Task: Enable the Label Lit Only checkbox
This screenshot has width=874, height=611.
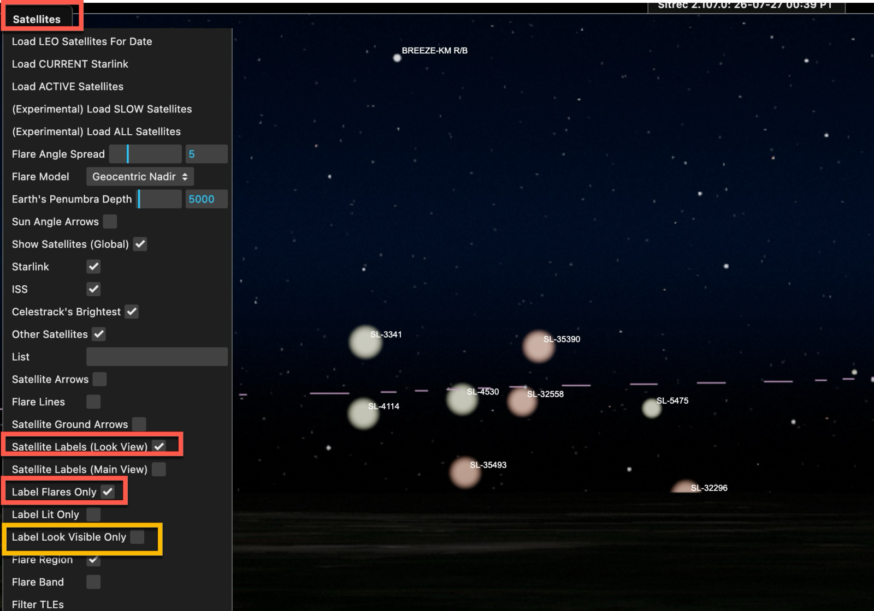Action: pyautogui.click(x=93, y=514)
